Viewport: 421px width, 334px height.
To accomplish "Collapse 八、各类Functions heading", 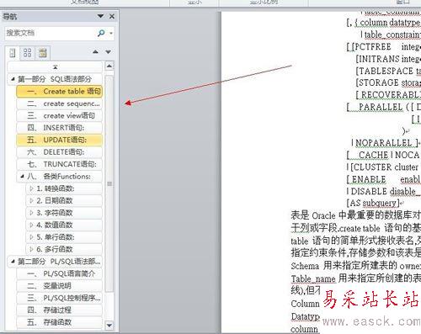I will pos(22,177).
